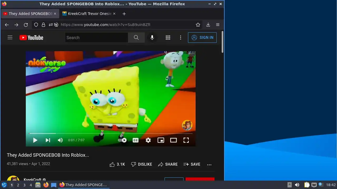337x189 pixels.
Task: Click the autoplay blocked icon in address bar
Action: tap(56, 25)
